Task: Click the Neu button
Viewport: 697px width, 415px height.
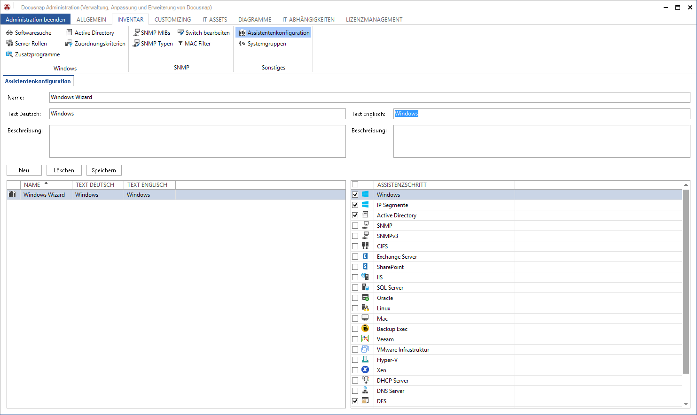Action: tap(24, 170)
